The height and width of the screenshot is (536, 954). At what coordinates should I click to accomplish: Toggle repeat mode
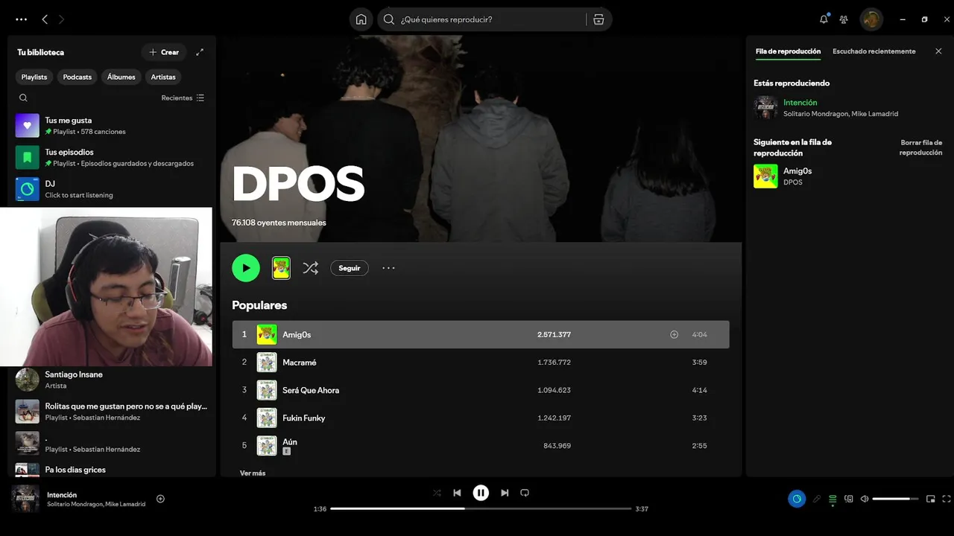[525, 493]
